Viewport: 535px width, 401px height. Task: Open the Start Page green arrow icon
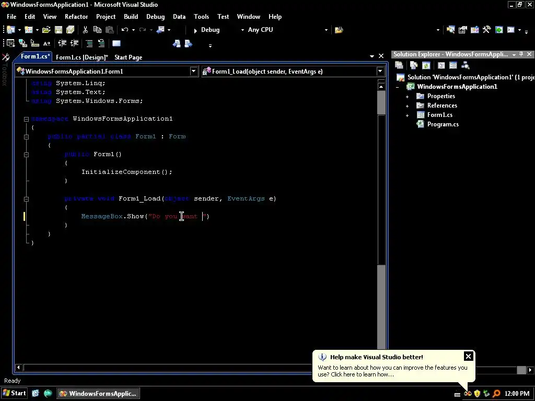click(x=499, y=30)
